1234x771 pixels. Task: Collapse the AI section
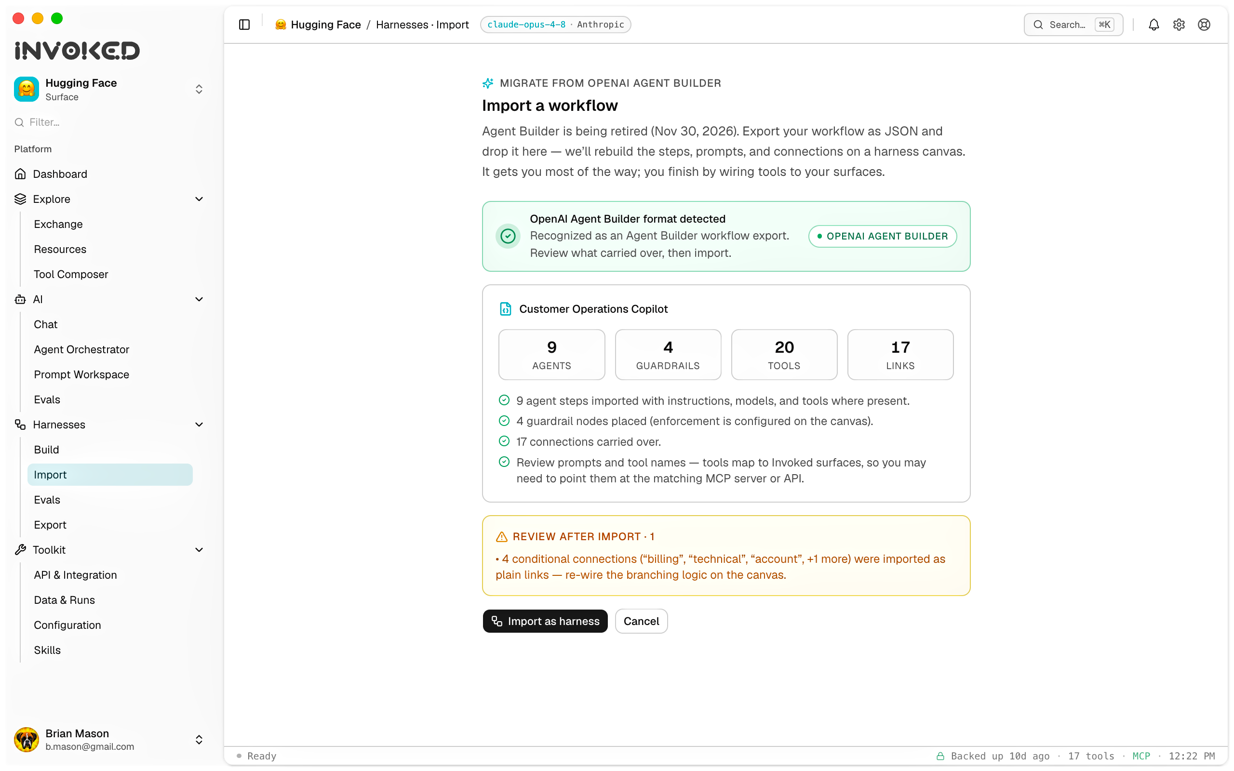click(x=199, y=299)
